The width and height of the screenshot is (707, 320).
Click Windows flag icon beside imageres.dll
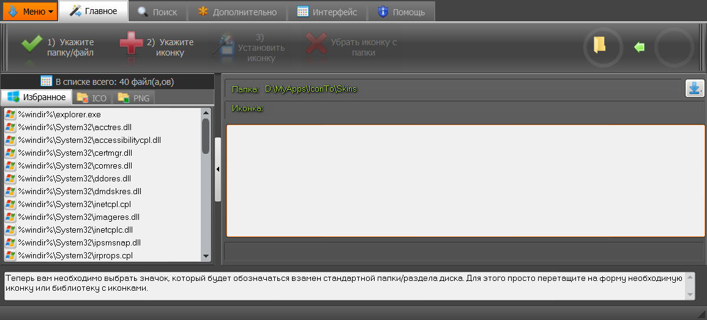point(10,217)
